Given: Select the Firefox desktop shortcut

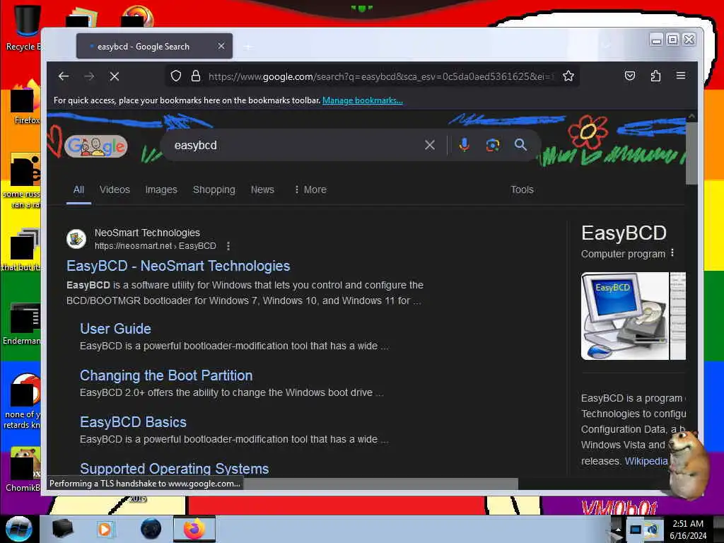Looking at the screenshot, I should pos(25,103).
